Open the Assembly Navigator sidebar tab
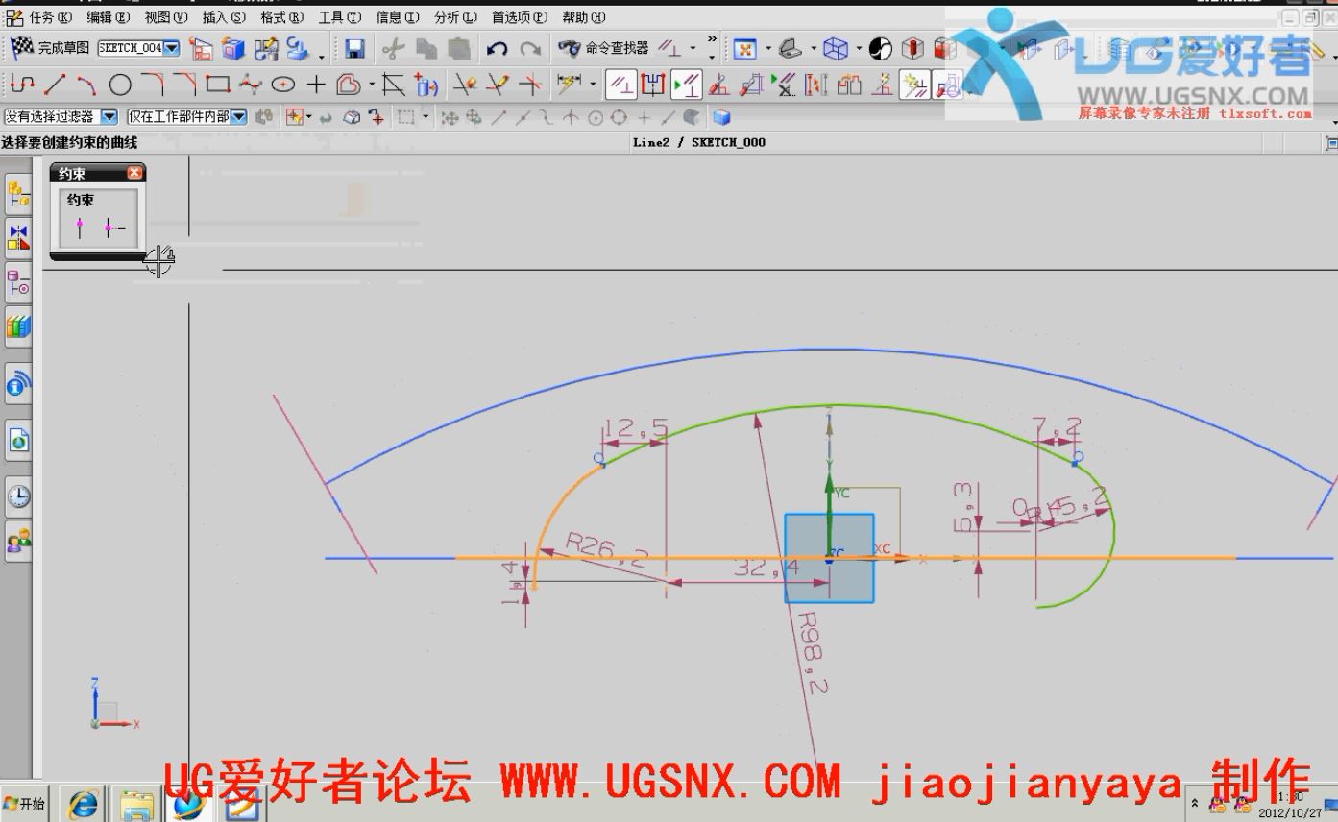Screen dimensions: 1338x822 [x=18, y=195]
